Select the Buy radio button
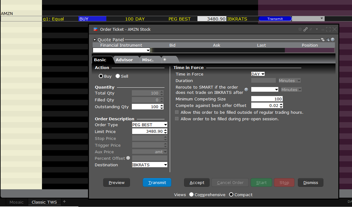This screenshot has height=207, width=352. coord(101,76)
